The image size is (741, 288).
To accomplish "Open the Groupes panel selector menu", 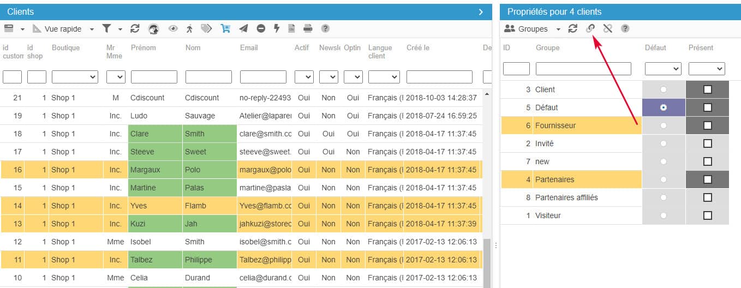I will pyautogui.click(x=532, y=29).
